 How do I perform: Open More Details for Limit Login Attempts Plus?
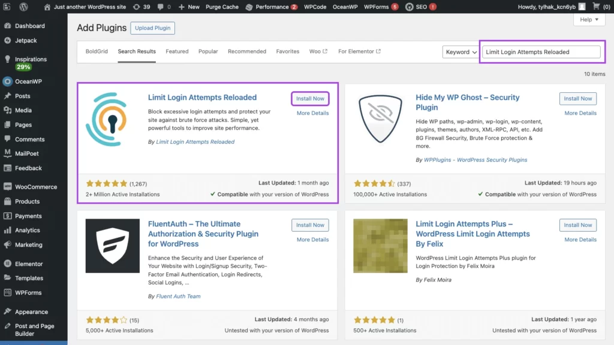[580, 240]
